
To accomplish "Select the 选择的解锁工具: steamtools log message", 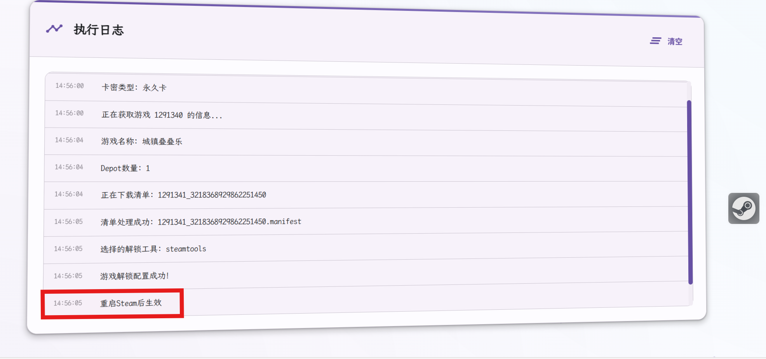I will pyautogui.click(x=153, y=249).
